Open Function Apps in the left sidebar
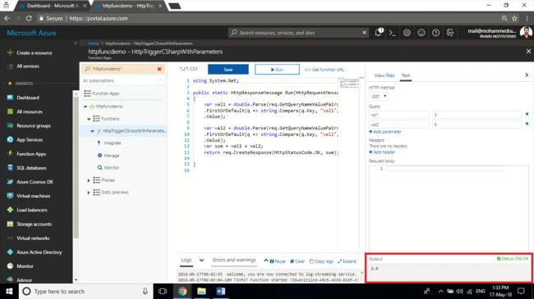 tap(31, 154)
